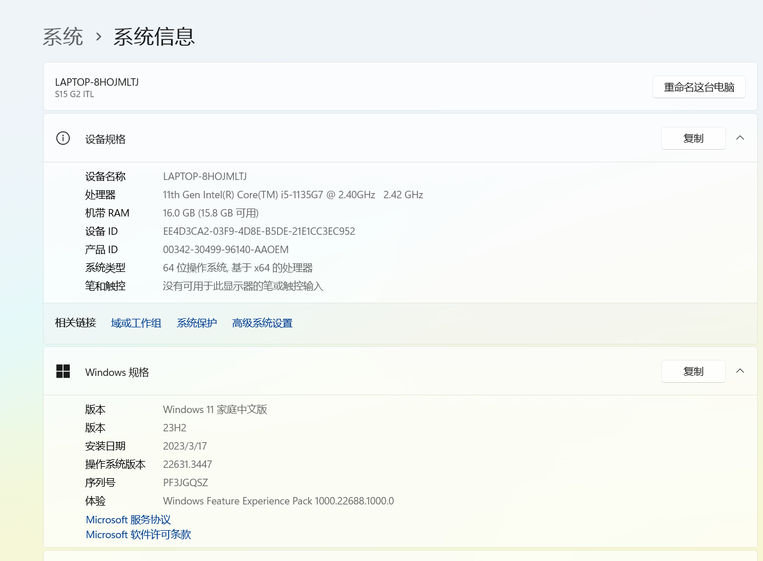Open 域或工作组 link

pyautogui.click(x=136, y=323)
